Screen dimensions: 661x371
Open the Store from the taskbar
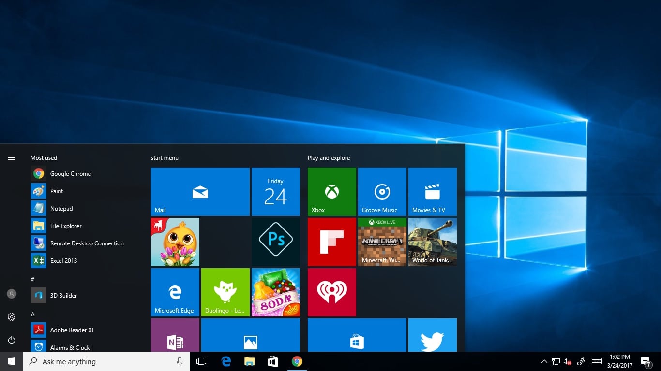coord(273,361)
